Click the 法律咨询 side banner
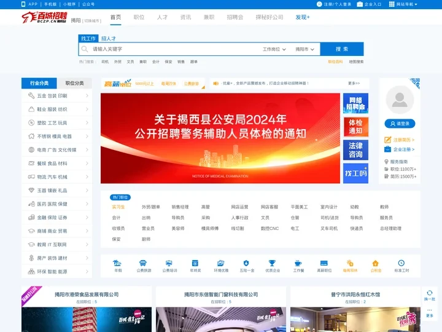 pyautogui.click(x=355, y=150)
